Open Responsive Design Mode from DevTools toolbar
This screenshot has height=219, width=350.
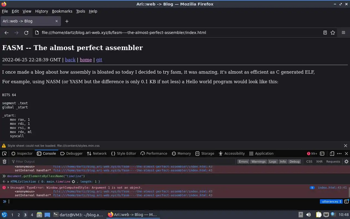[332, 154]
